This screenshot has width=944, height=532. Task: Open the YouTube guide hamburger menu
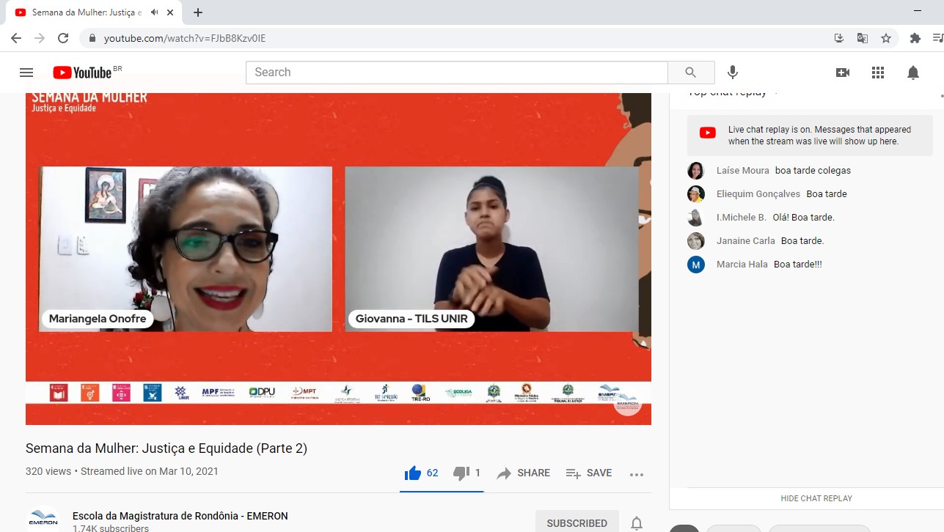click(x=26, y=73)
